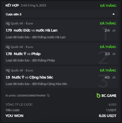This screenshot has height=123, width=122.
Task: Click the BC.GAME logo
Action: point(106,96)
